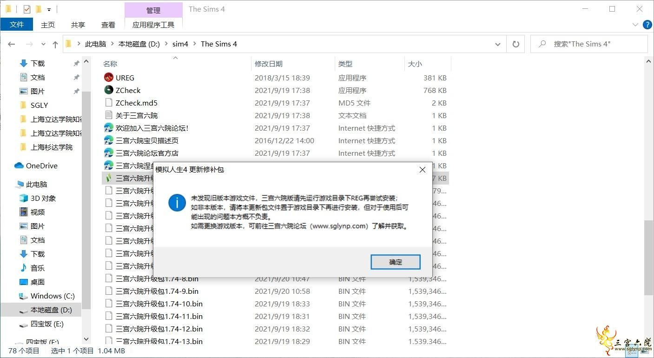Expand the ribbon chevron
654x358 pixels.
coord(635,24)
